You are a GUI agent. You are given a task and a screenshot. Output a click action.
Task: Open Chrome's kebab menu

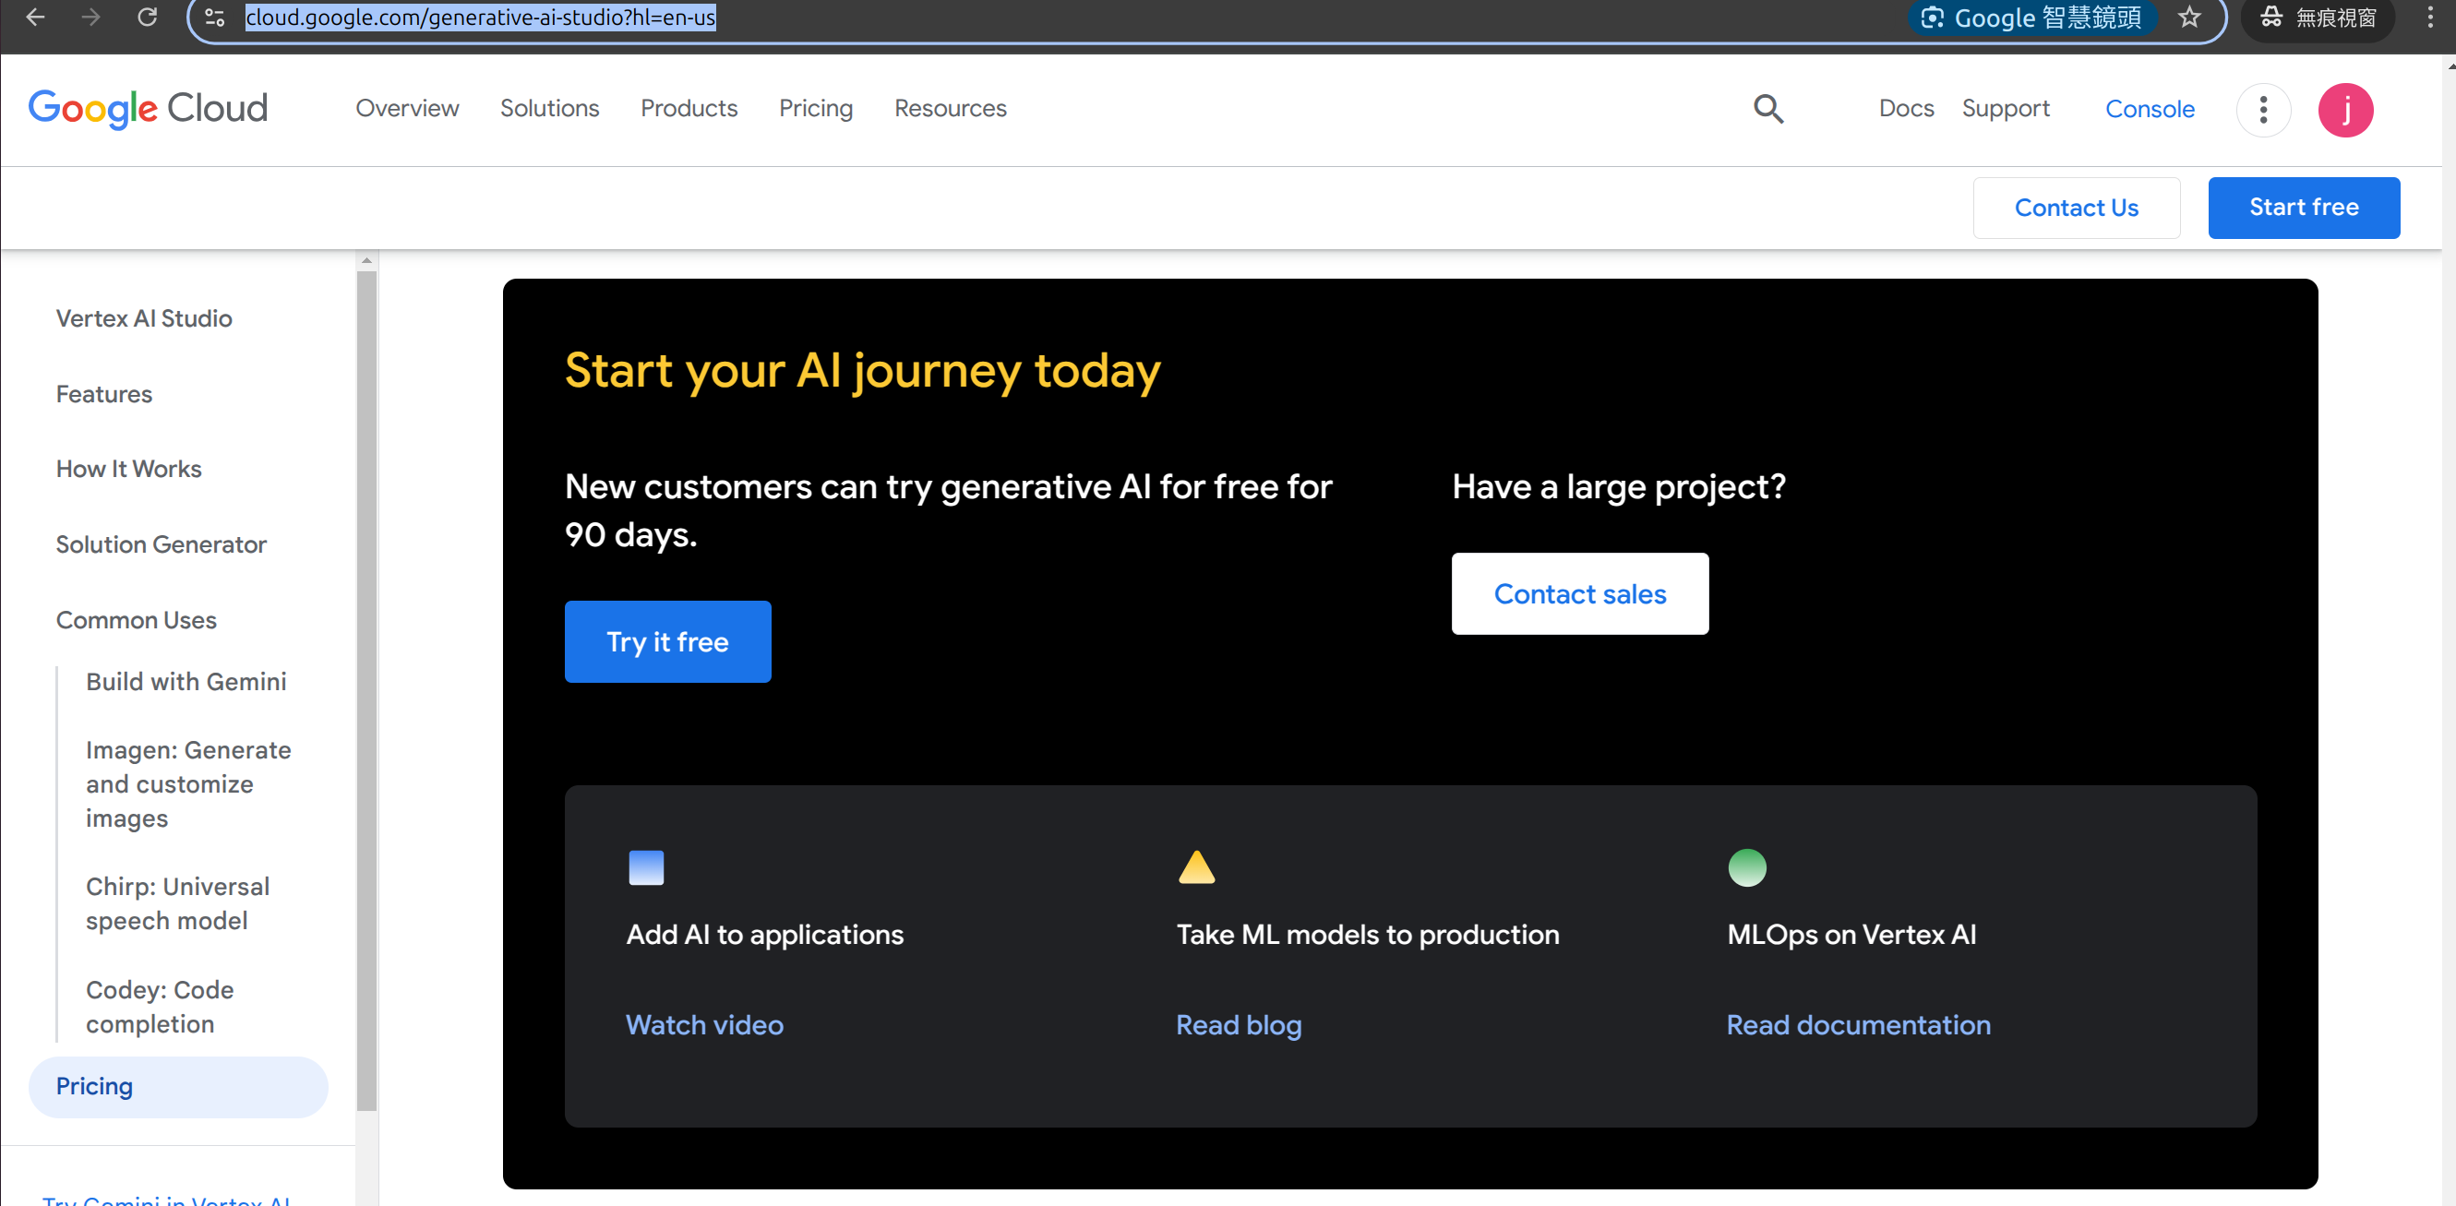(x=2429, y=18)
